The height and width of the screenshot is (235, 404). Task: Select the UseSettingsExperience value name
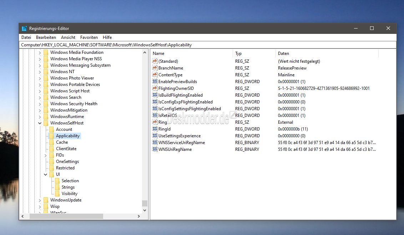(179, 136)
